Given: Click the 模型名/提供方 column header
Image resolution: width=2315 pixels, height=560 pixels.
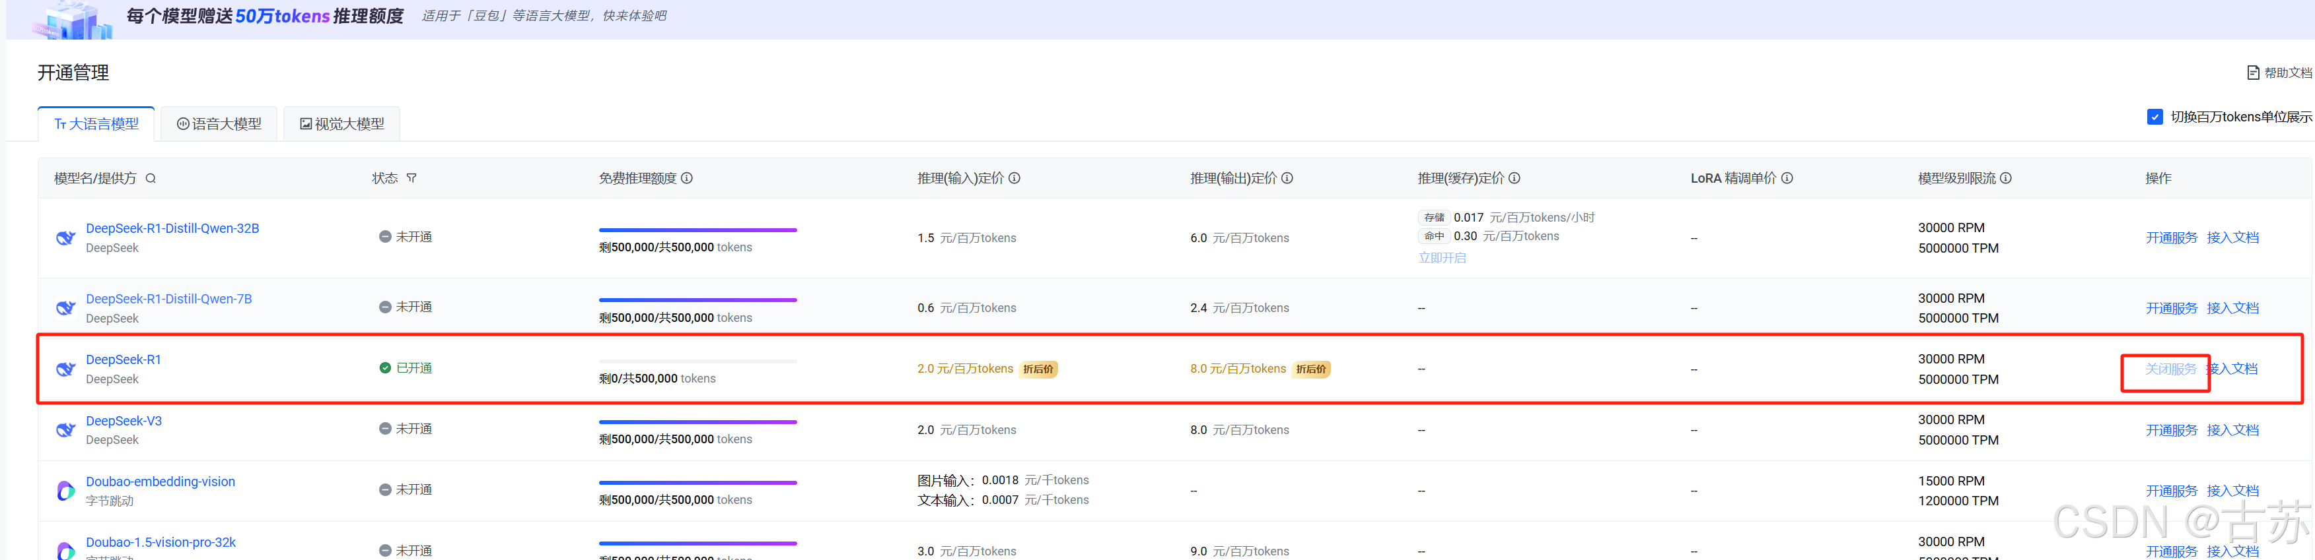Looking at the screenshot, I should click(x=95, y=177).
